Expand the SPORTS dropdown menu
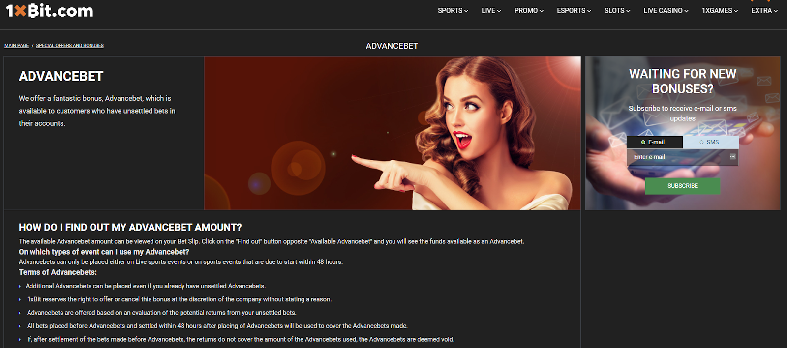This screenshot has height=348, width=787. [x=453, y=10]
